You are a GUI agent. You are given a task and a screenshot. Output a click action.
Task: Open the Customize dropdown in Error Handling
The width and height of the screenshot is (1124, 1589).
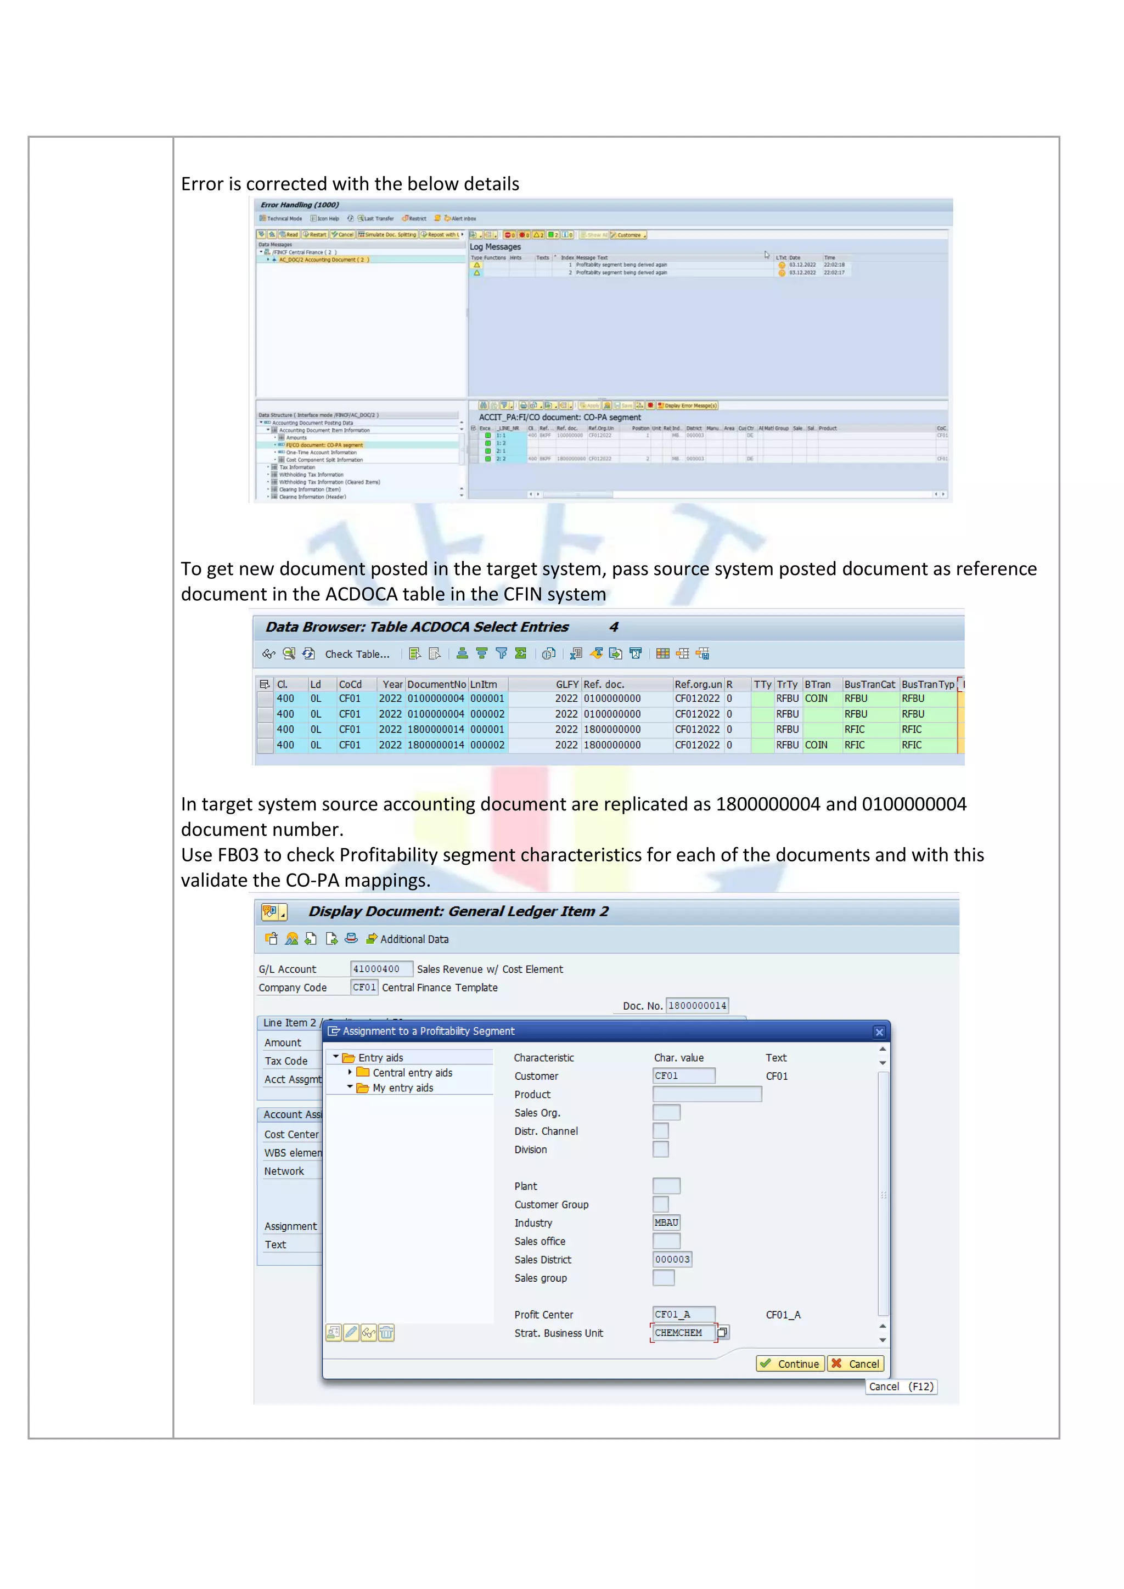pos(629,235)
